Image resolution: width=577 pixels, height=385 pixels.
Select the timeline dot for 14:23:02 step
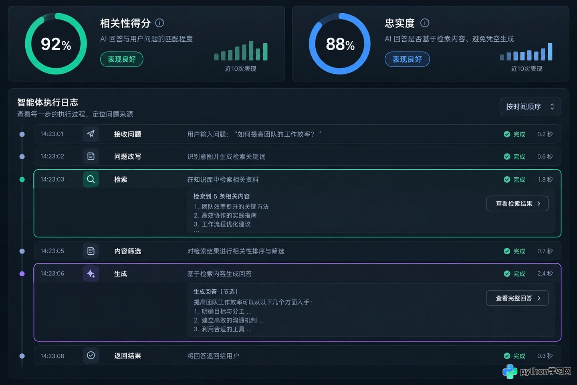pyautogui.click(x=22, y=157)
